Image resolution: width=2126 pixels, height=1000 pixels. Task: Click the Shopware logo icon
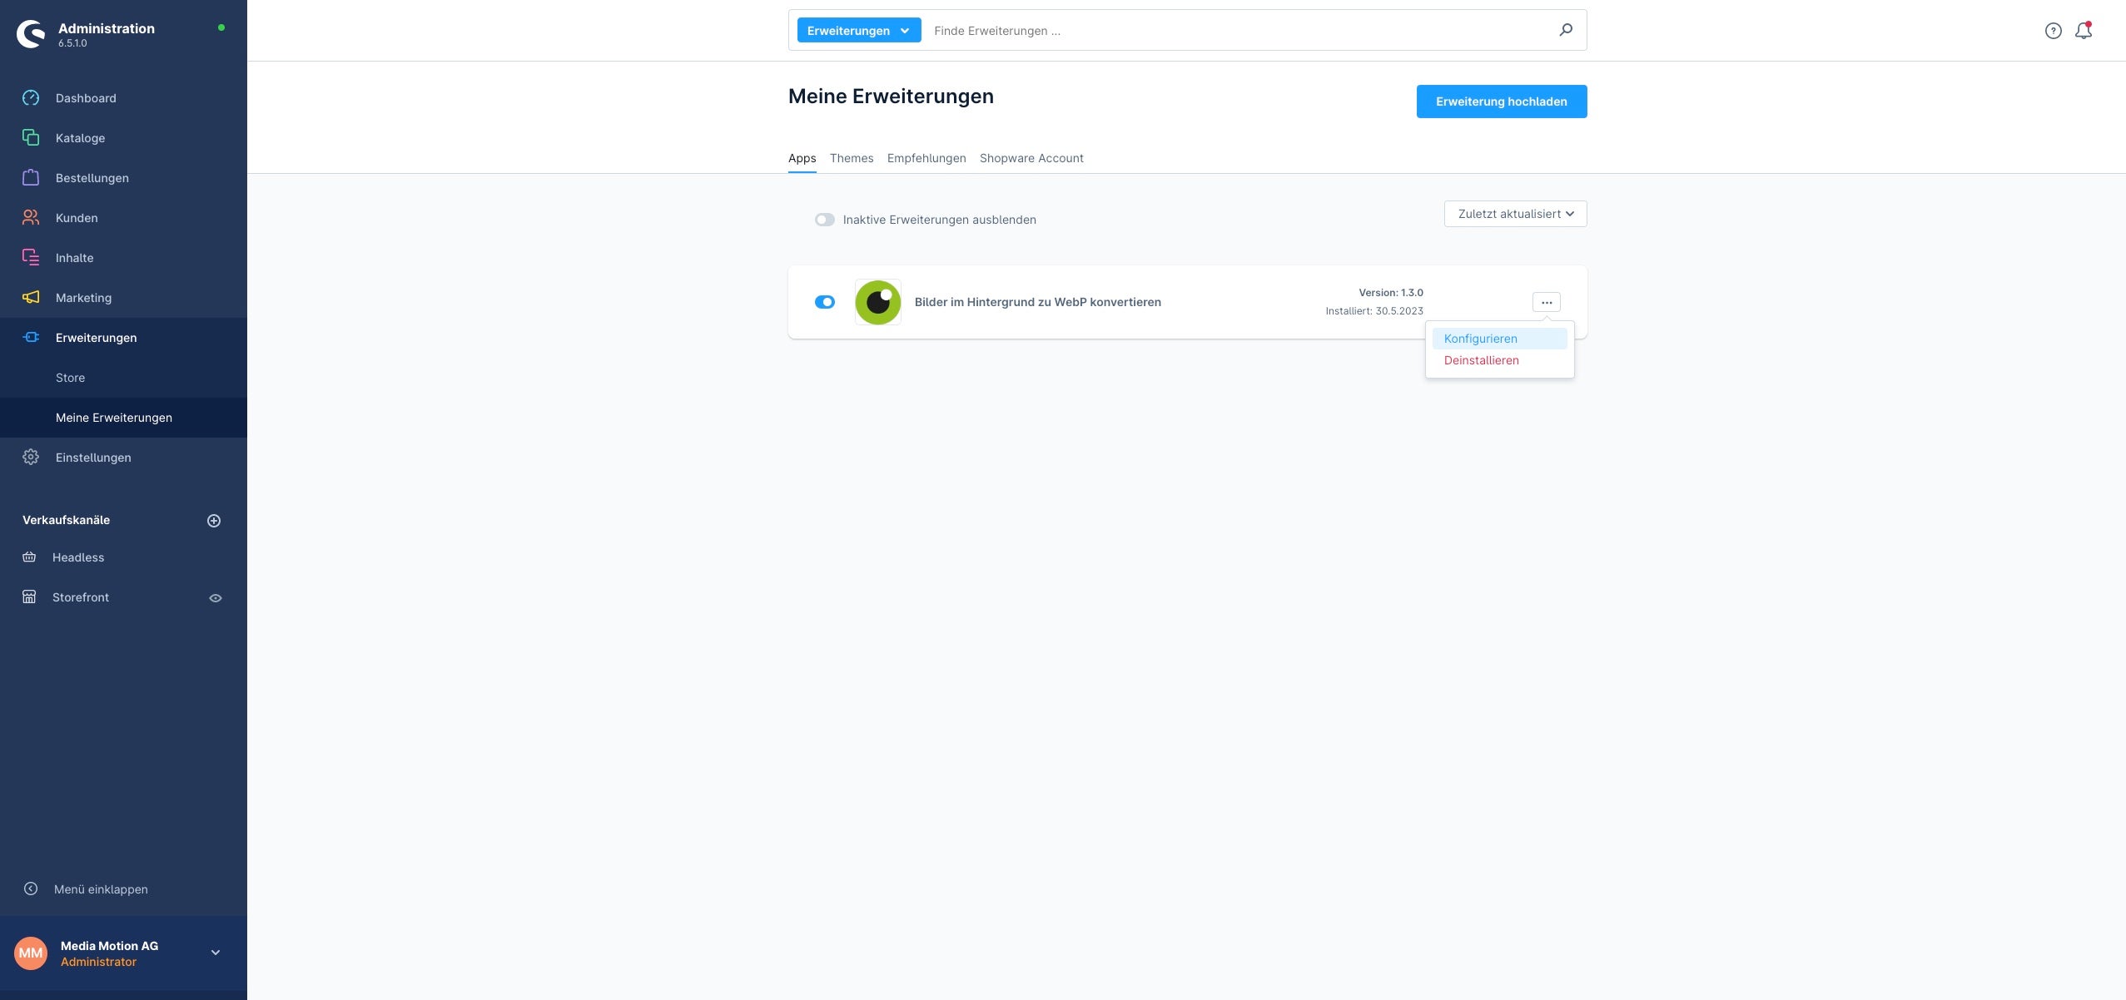31,34
